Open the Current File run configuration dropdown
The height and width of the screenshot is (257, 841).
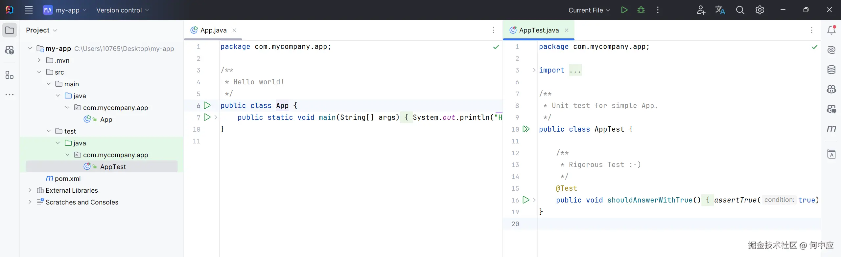click(x=589, y=10)
